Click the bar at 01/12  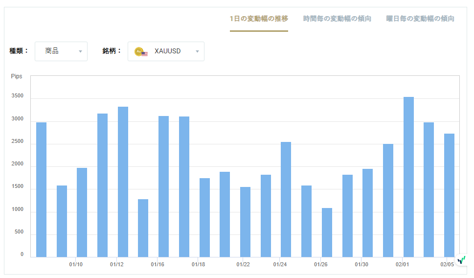click(123, 182)
